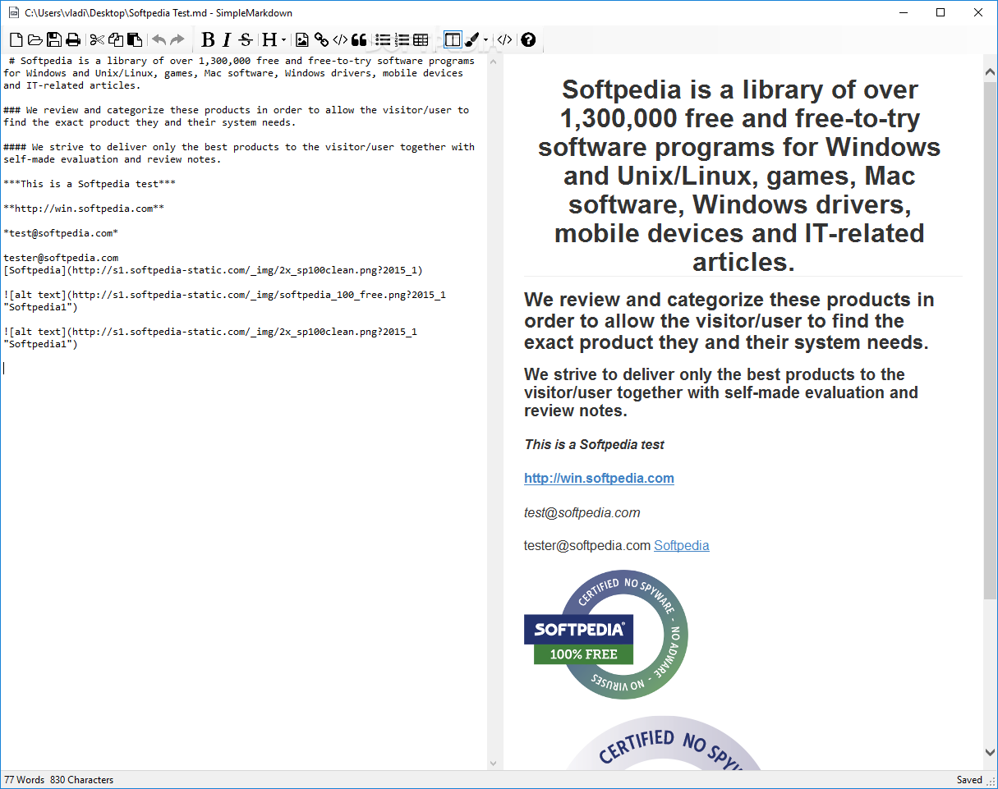Open heading level dropdown arrow
This screenshot has height=789, width=998.
(284, 39)
